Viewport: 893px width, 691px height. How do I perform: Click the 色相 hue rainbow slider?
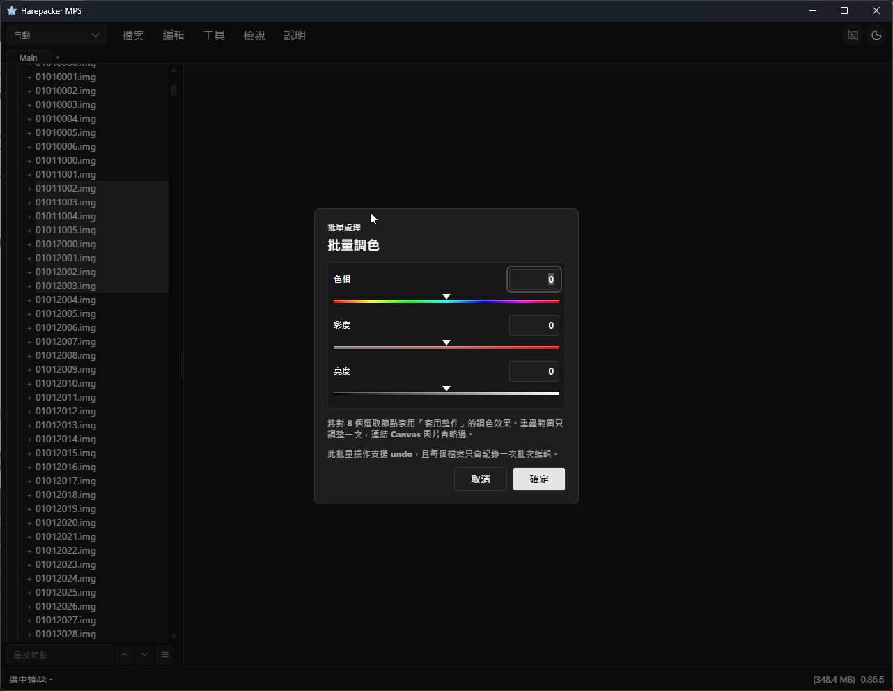click(x=446, y=302)
